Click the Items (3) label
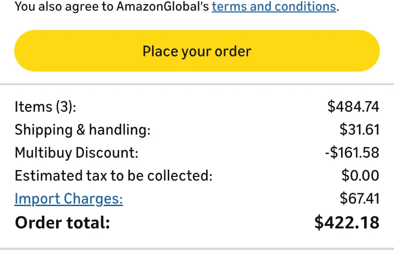Viewport: 394px width, 264px height. (45, 107)
